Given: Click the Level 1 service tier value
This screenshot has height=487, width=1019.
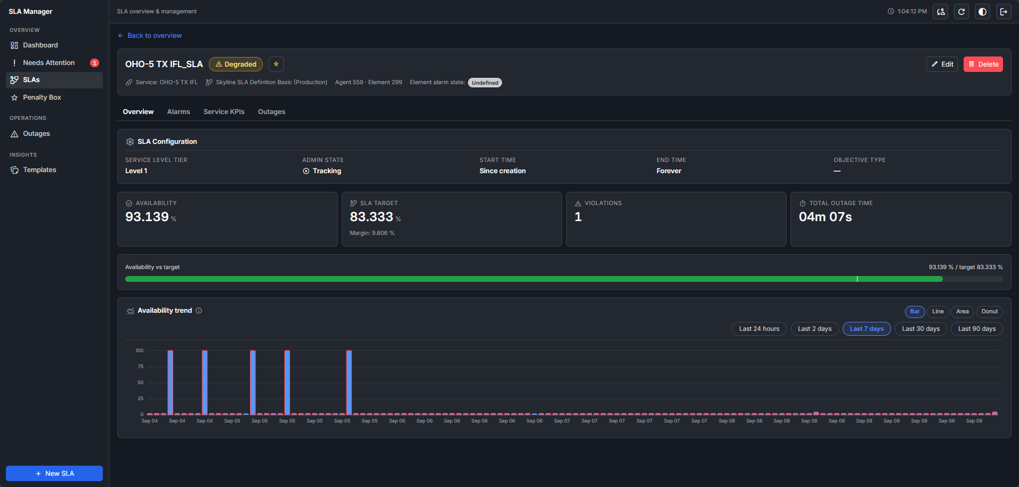Looking at the screenshot, I should point(136,171).
